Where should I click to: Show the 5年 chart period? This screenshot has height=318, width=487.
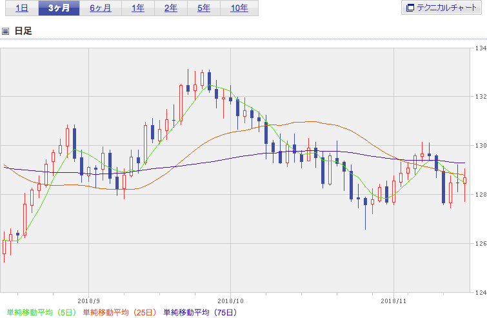point(204,8)
